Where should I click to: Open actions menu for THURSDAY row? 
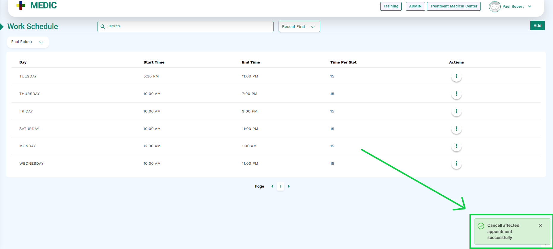click(x=456, y=94)
